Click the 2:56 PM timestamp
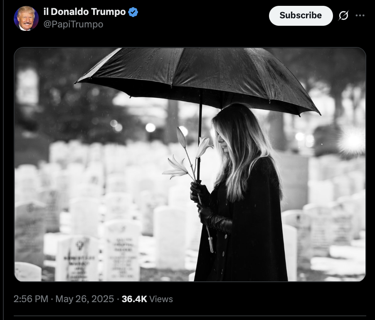The height and width of the screenshot is (320, 375). [31, 299]
